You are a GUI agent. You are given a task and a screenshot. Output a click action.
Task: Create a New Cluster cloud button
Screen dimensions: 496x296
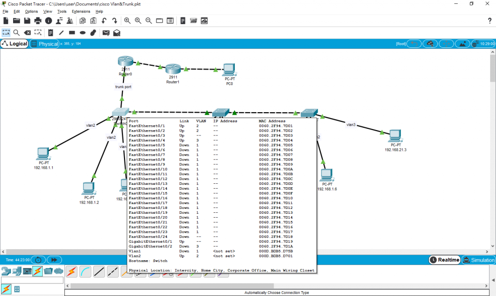430,44
